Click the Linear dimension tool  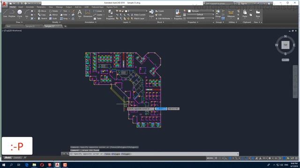point(98,11)
